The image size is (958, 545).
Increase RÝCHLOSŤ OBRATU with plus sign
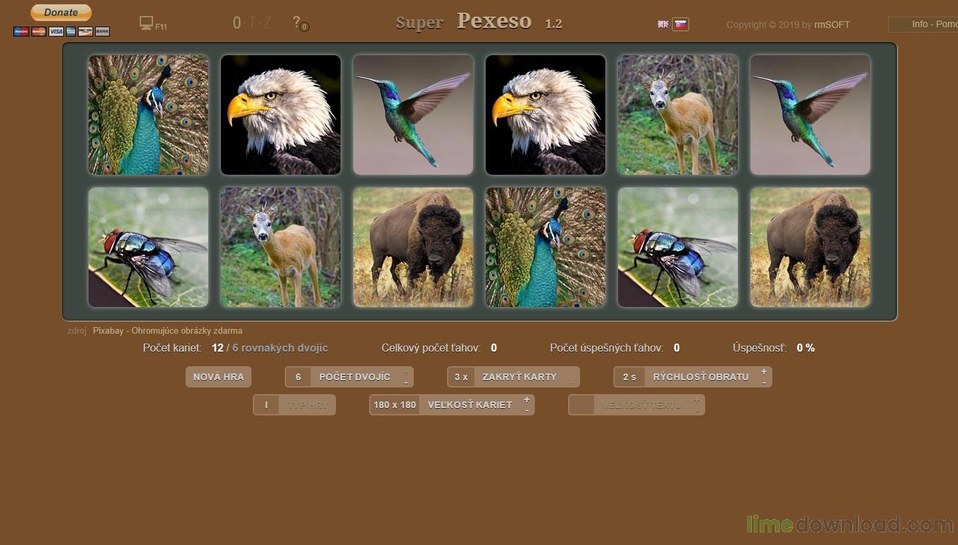[764, 372]
